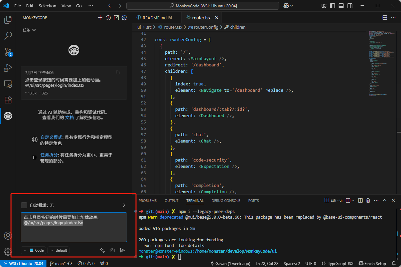Switch to the PORTS panel tab

point(253,201)
